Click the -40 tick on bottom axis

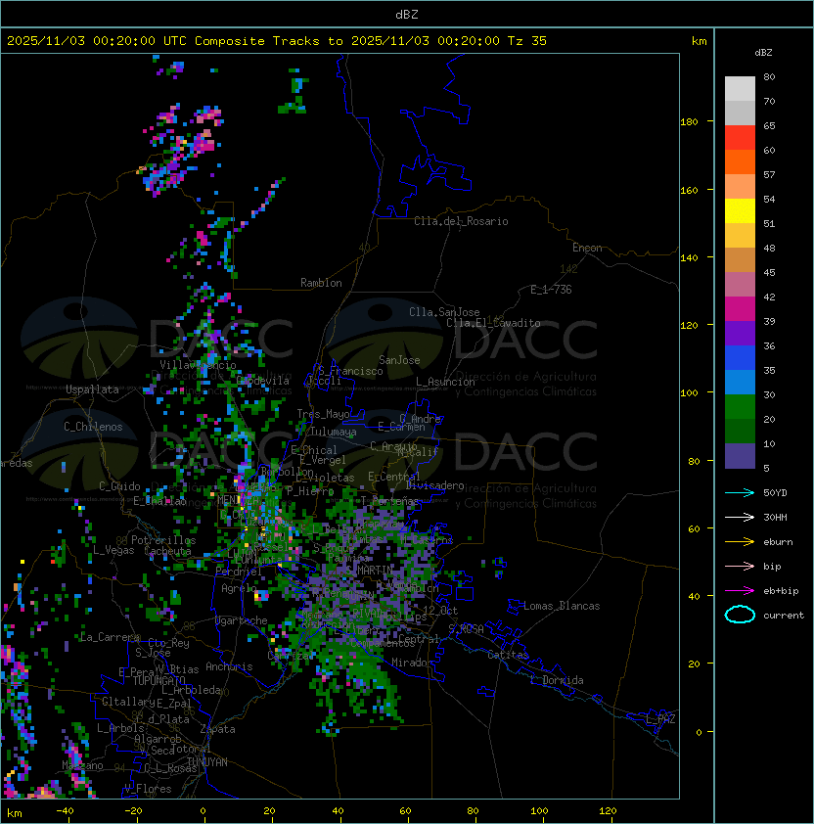(x=65, y=811)
